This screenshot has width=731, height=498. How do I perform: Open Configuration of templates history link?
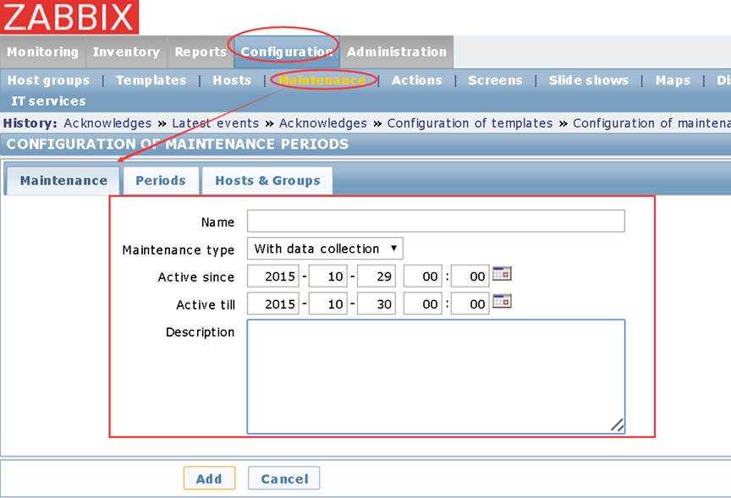470,123
